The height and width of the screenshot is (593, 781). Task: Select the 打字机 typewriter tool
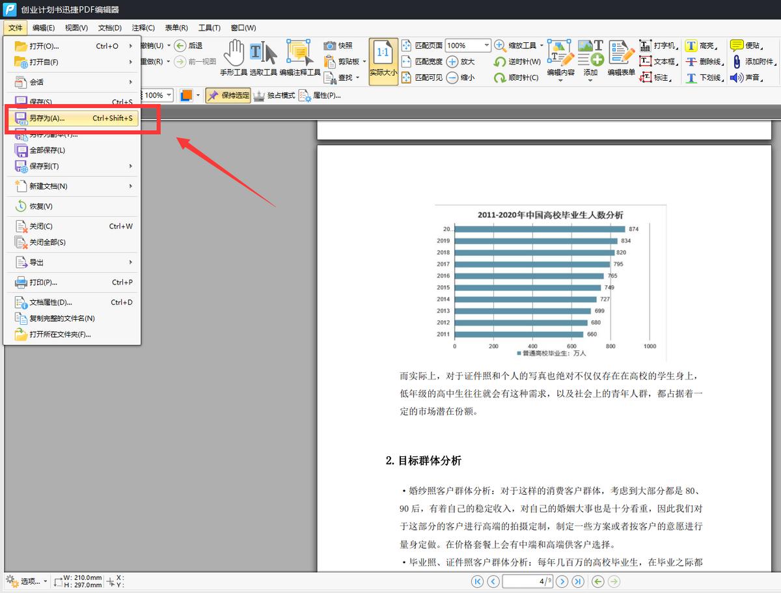pyautogui.click(x=657, y=46)
